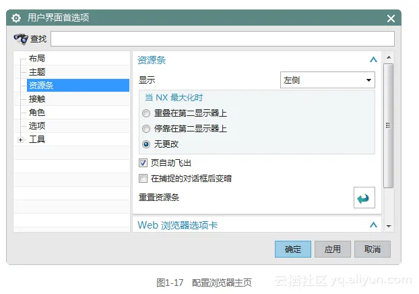Viewport: 419px width, 294px height.
Task: Click the 取消 button
Action: point(373,249)
